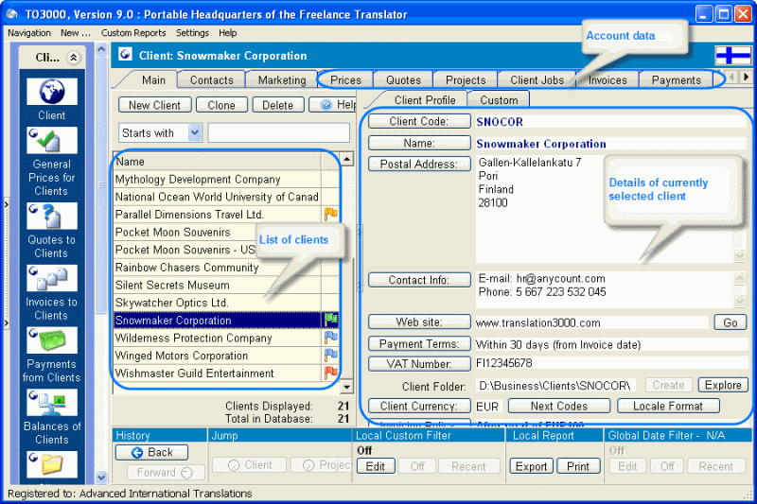
Task: Select Silent Secrets Museum in list
Action: click(218, 285)
